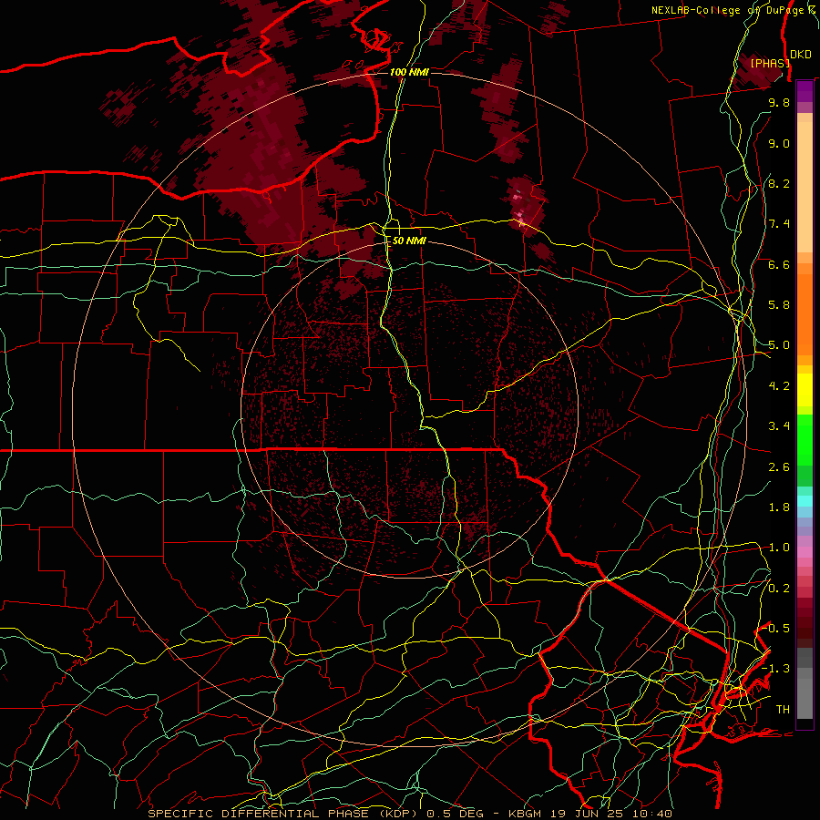
Task: Click the 2.6 scale label
Action: click(x=779, y=467)
